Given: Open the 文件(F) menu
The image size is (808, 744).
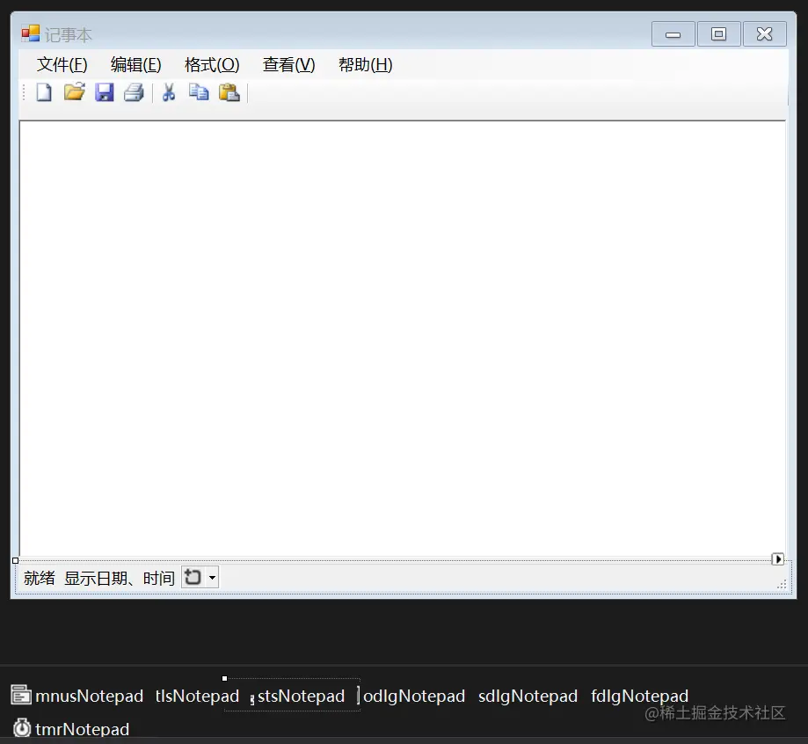Looking at the screenshot, I should [x=61, y=64].
